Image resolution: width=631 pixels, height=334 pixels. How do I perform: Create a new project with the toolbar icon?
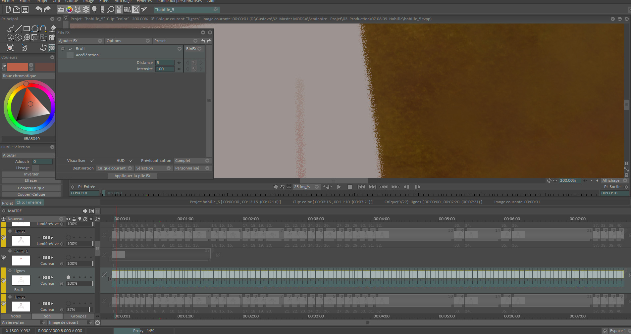click(8, 10)
